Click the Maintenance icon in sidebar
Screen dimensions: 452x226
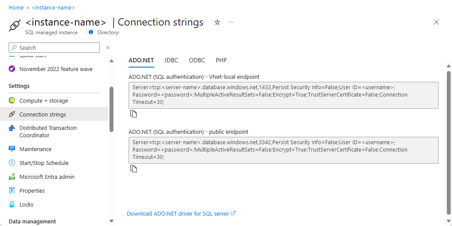tap(12, 149)
